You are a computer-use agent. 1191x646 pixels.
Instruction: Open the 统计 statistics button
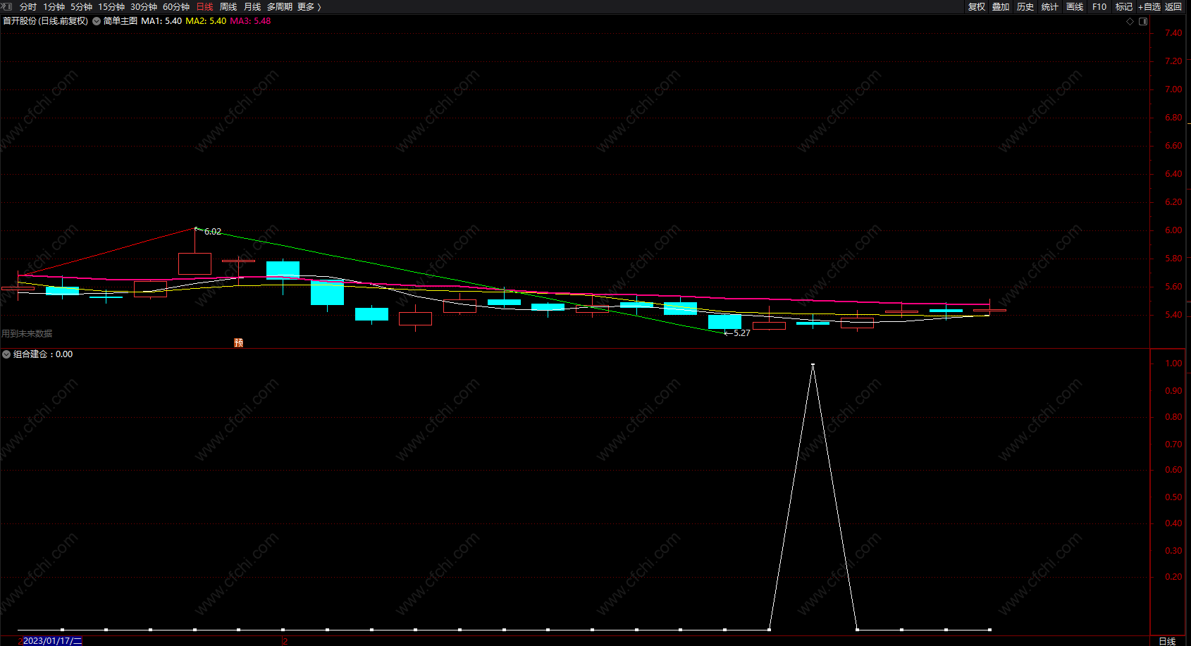(x=1050, y=6)
